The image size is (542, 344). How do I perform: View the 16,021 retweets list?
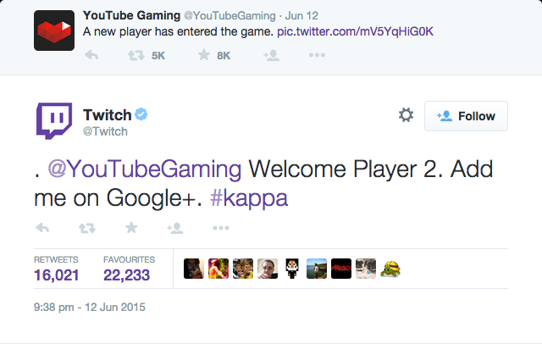pyautogui.click(x=57, y=275)
